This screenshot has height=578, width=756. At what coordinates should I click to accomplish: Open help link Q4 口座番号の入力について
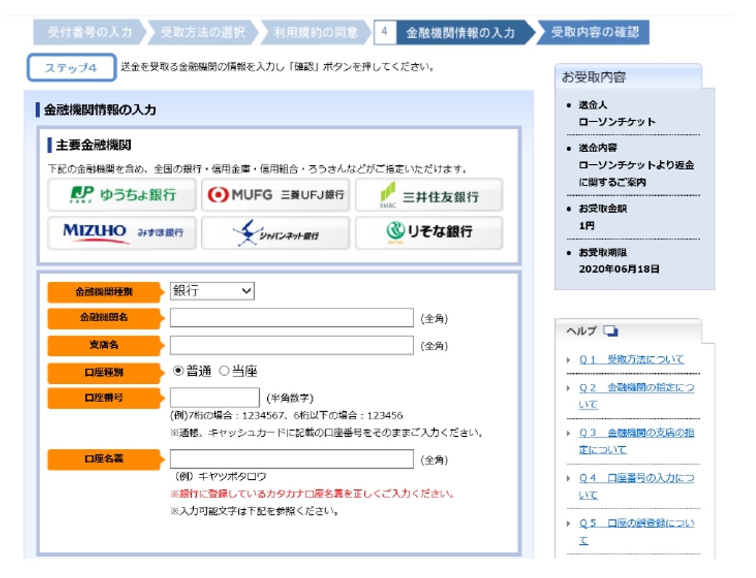click(636, 478)
